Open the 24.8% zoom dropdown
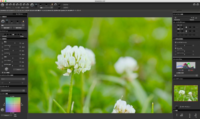200x119 pixels. click(x=66, y=5)
